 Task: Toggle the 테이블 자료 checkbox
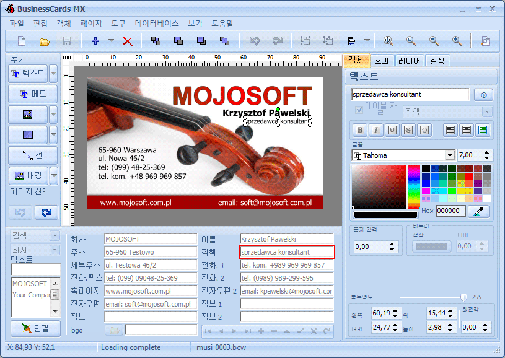tap(359, 110)
